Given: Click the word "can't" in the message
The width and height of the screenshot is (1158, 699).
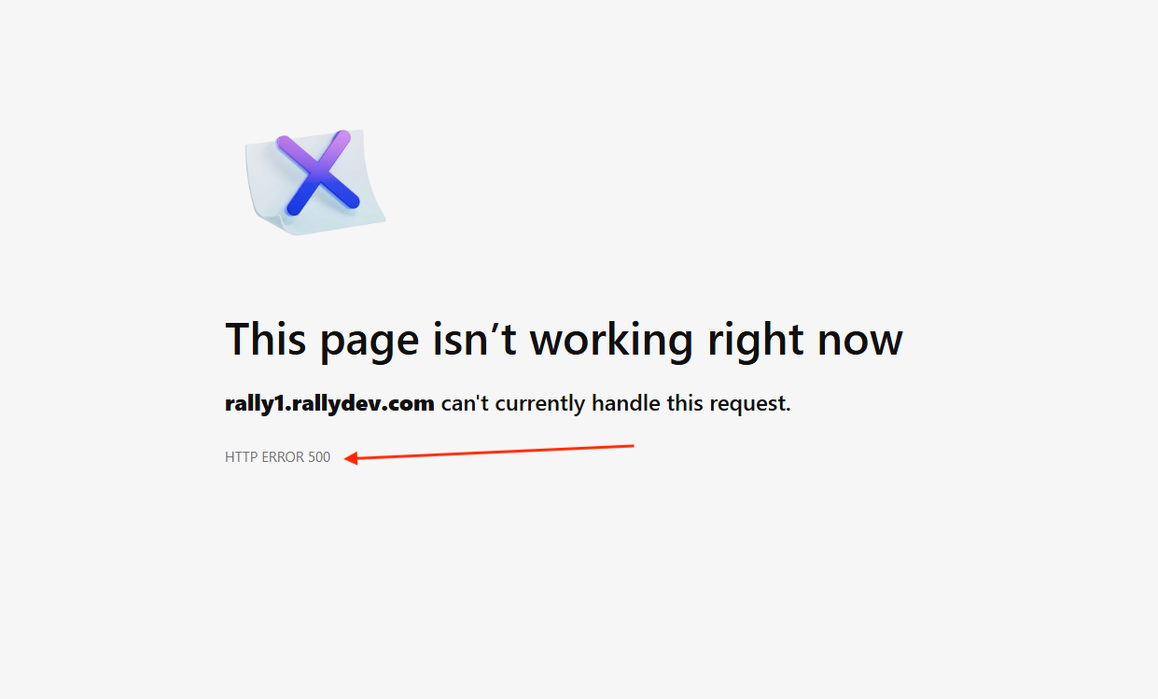Looking at the screenshot, I should pos(466,403).
